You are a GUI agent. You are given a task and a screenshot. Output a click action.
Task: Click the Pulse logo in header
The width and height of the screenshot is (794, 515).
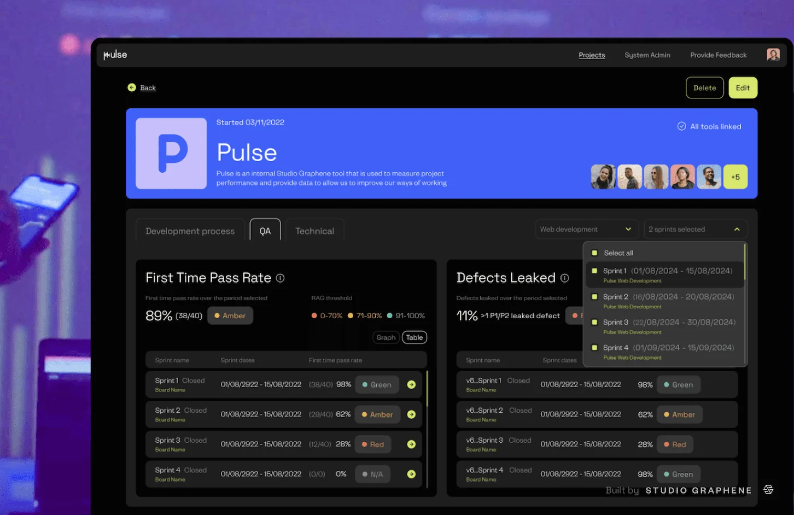115,55
